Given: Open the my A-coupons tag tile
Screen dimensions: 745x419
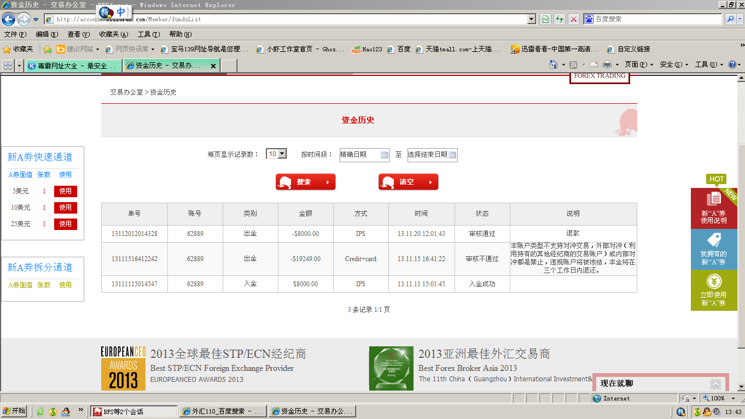Looking at the screenshot, I should tap(714, 249).
